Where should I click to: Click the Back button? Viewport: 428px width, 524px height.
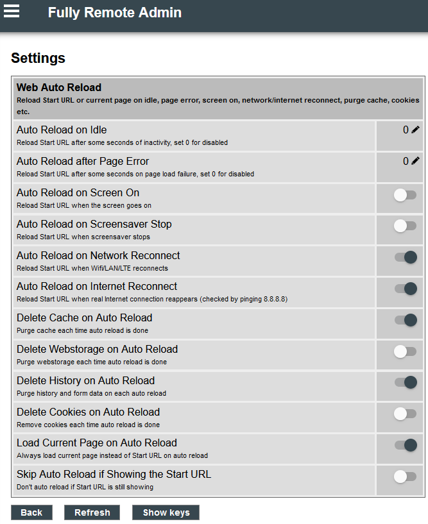click(31, 512)
